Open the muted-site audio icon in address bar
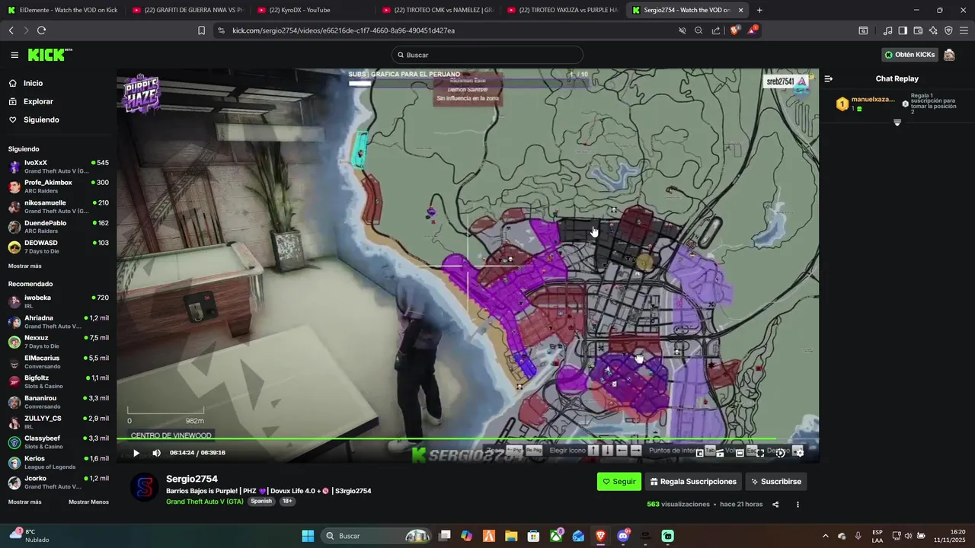The width and height of the screenshot is (975, 548). tap(682, 30)
